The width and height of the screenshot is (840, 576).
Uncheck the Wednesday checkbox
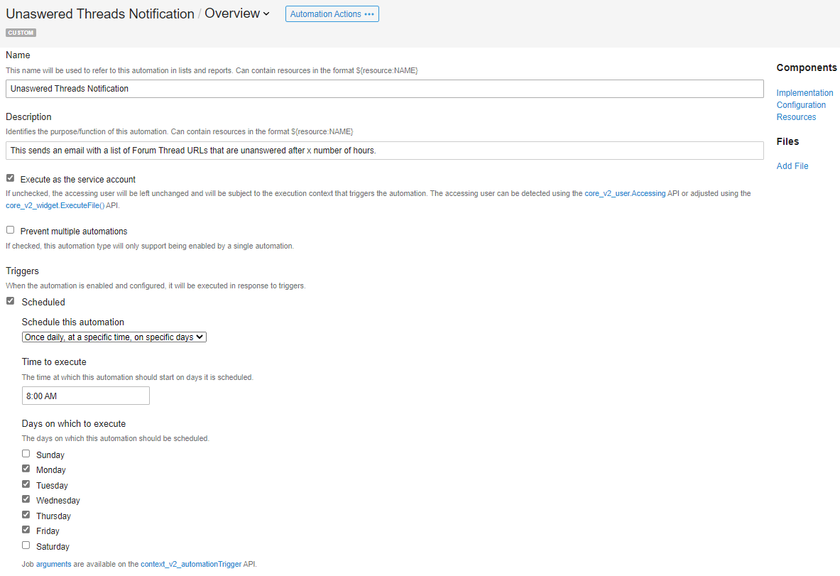(26, 499)
